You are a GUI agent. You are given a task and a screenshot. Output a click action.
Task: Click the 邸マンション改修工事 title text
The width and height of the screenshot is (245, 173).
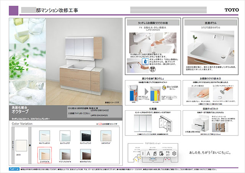[x=57, y=10]
